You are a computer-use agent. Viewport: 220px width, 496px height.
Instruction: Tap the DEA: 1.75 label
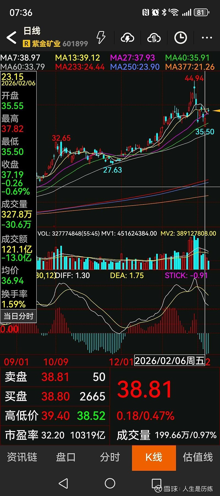[x=127, y=276]
